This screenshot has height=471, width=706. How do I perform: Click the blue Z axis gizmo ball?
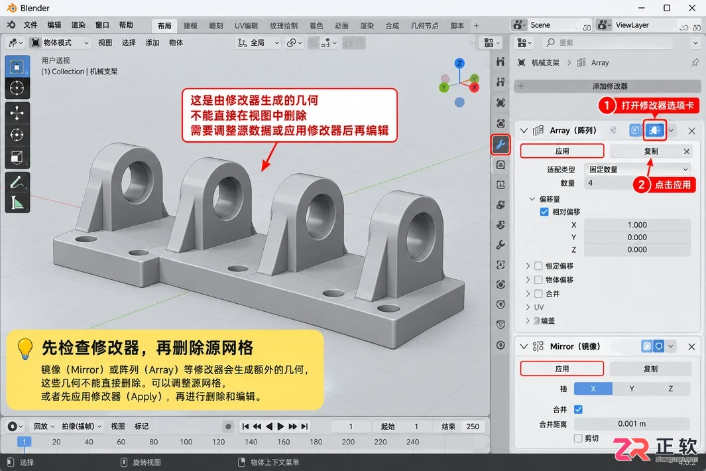click(x=459, y=63)
